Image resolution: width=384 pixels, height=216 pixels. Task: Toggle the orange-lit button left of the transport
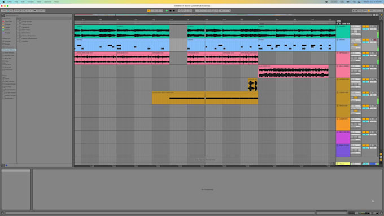pyautogui.click(x=149, y=11)
